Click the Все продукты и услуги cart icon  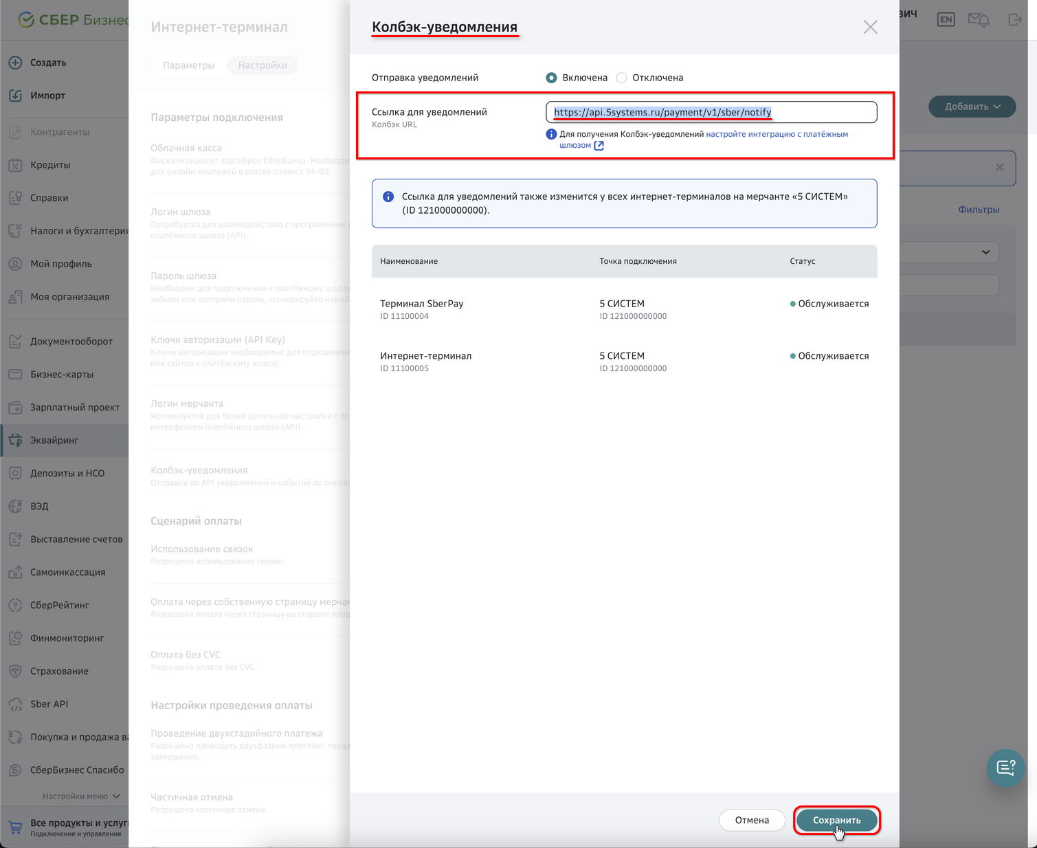point(15,827)
